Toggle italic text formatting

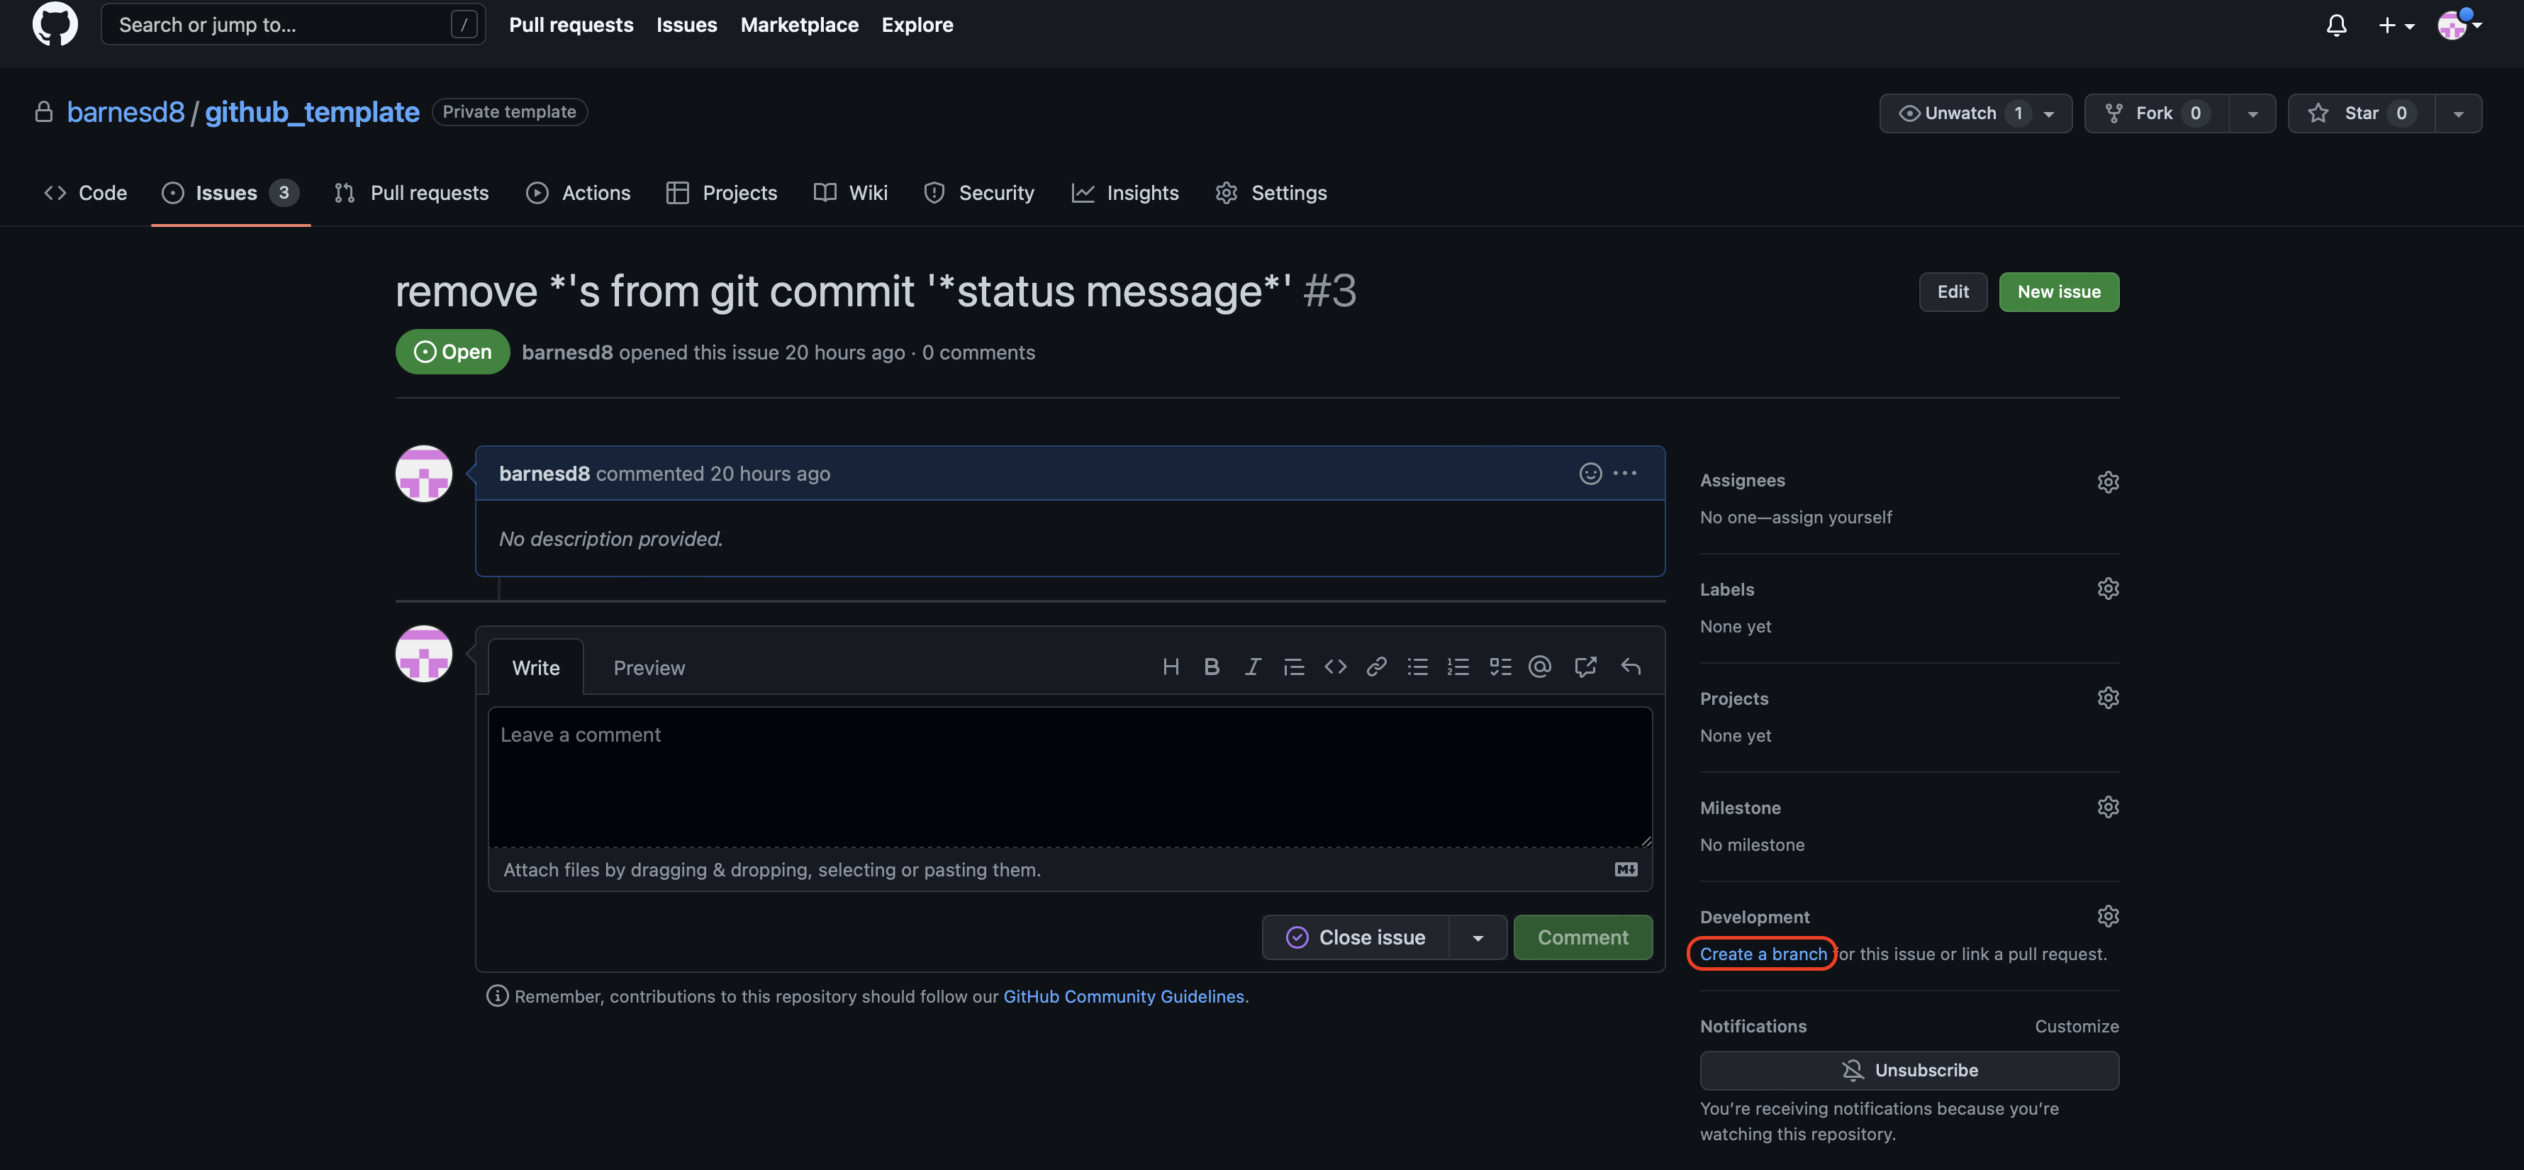coord(1252,667)
